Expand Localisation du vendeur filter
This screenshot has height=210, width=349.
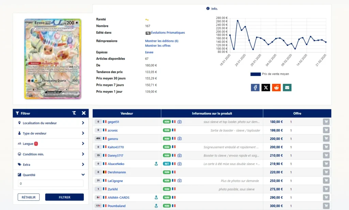click(x=51, y=123)
